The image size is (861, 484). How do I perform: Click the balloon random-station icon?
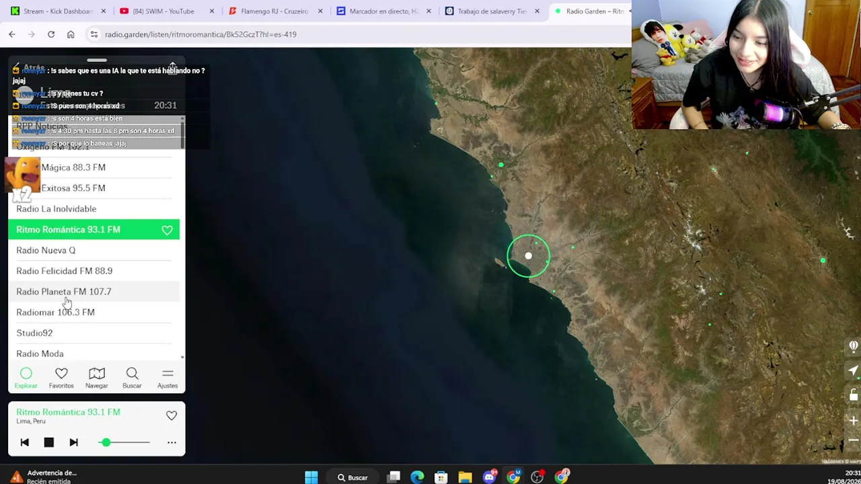click(854, 347)
